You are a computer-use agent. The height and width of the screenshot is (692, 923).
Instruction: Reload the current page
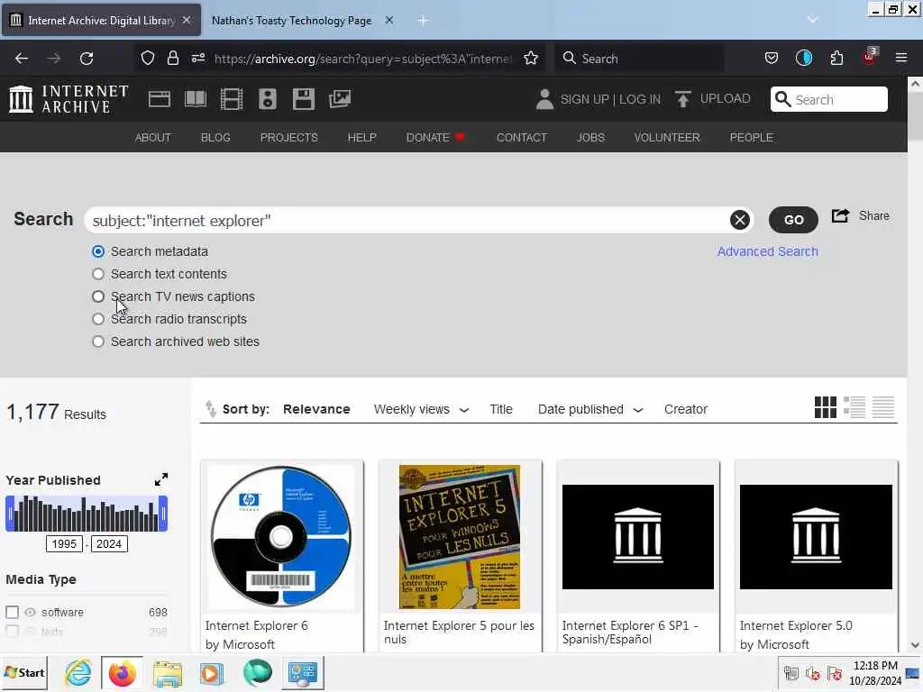pos(87,59)
